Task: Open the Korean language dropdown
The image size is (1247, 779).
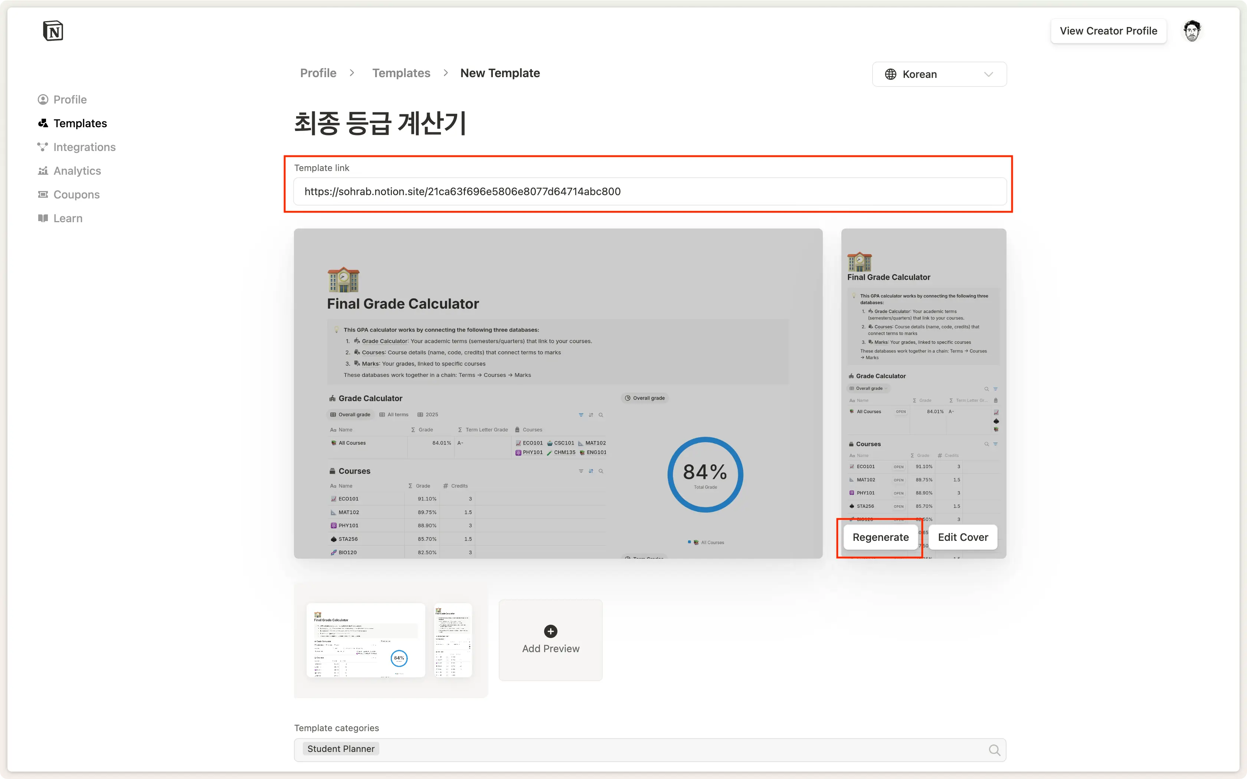Action: (939, 74)
